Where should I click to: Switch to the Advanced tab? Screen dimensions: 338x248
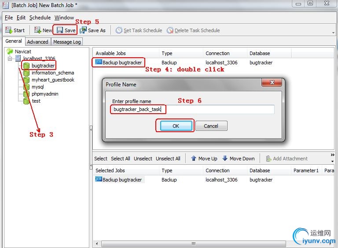pyautogui.click(x=38, y=42)
